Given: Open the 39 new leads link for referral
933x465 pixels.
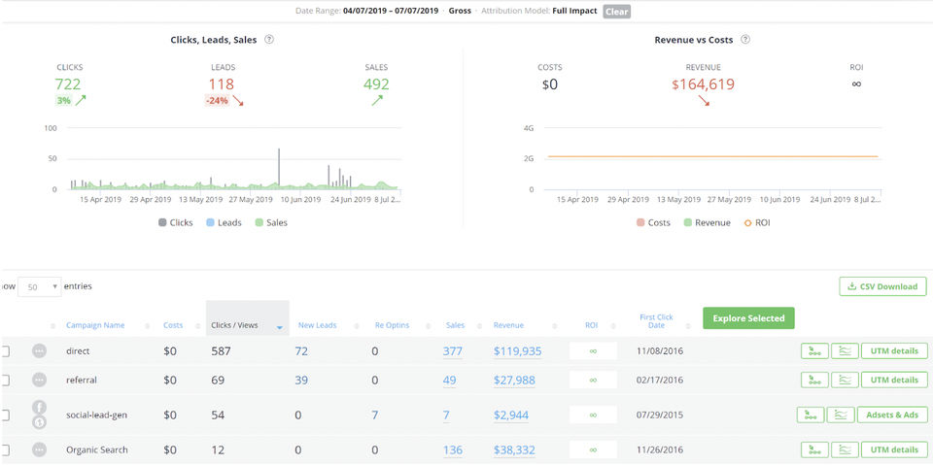Looking at the screenshot, I should pyautogui.click(x=301, y=380).
